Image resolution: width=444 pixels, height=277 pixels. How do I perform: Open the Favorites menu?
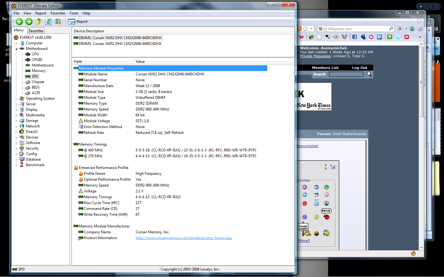tap(58, 13)
